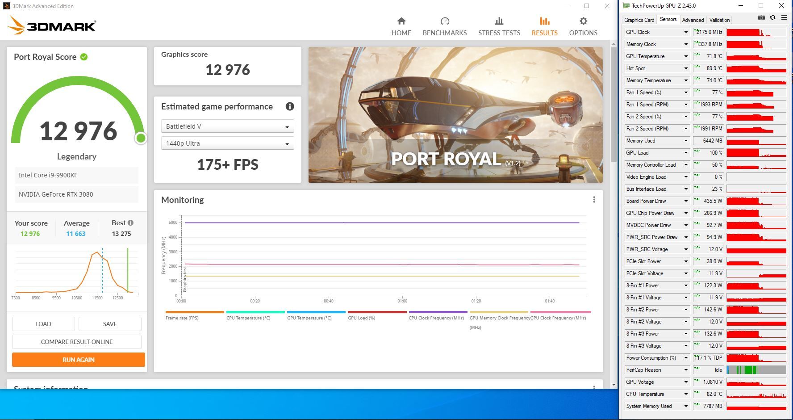The image size is (793, 420).
Task: Click the Port Royal preview image
Action: pos(455,115)
